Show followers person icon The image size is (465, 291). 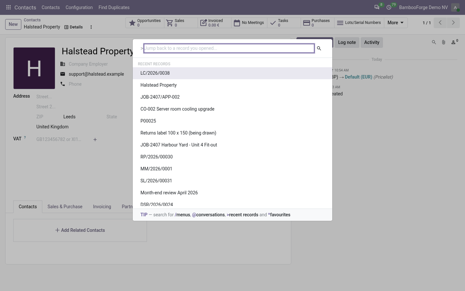pos(454,42)
